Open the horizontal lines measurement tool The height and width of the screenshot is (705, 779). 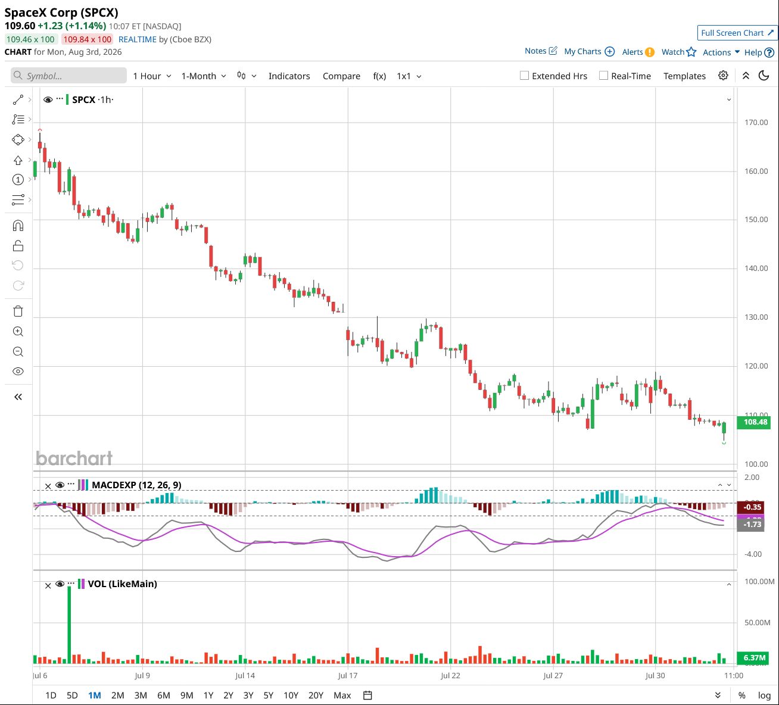[x=18, y=199]
